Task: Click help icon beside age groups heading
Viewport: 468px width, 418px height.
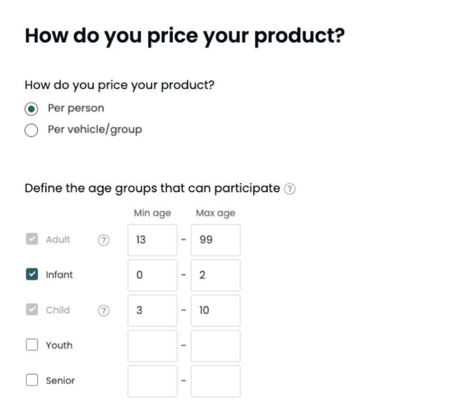Action: coord(290,189)
